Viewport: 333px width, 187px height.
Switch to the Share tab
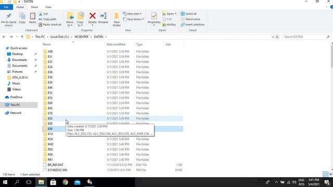pyautogui.click(x=34, y=7)
